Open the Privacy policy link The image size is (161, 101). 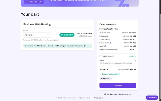(x=98, y=98)
